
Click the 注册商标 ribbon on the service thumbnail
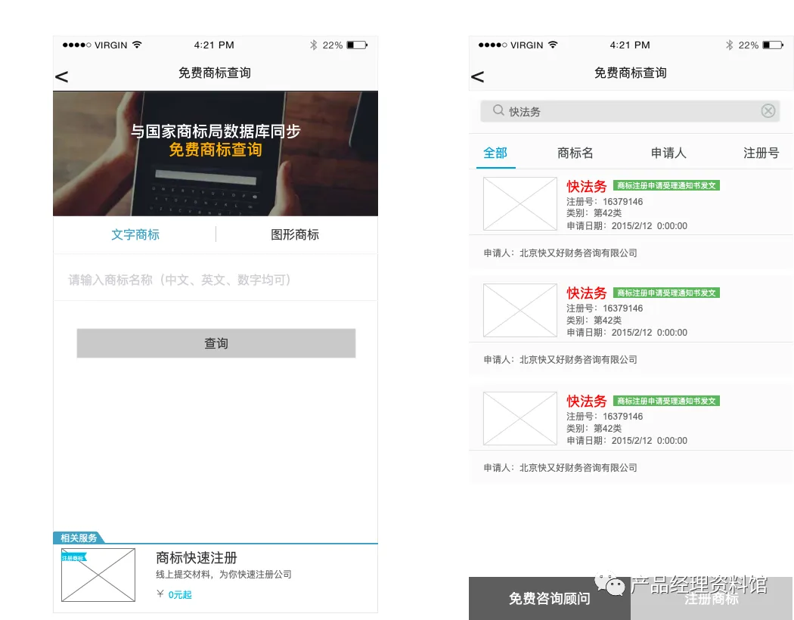[74, 558]
